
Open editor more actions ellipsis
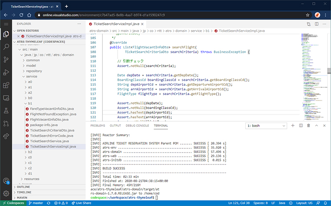coord(325,24)
